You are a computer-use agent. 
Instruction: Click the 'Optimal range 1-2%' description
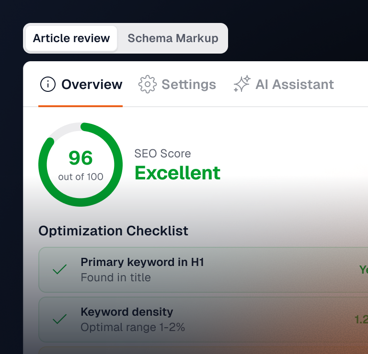(x=133, y=327)
